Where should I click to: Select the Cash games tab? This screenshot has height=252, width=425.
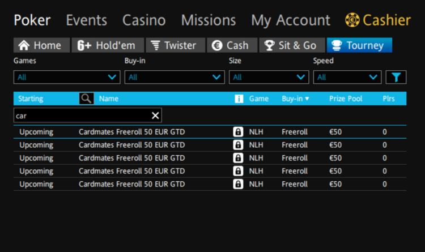[x=231, y=45]
